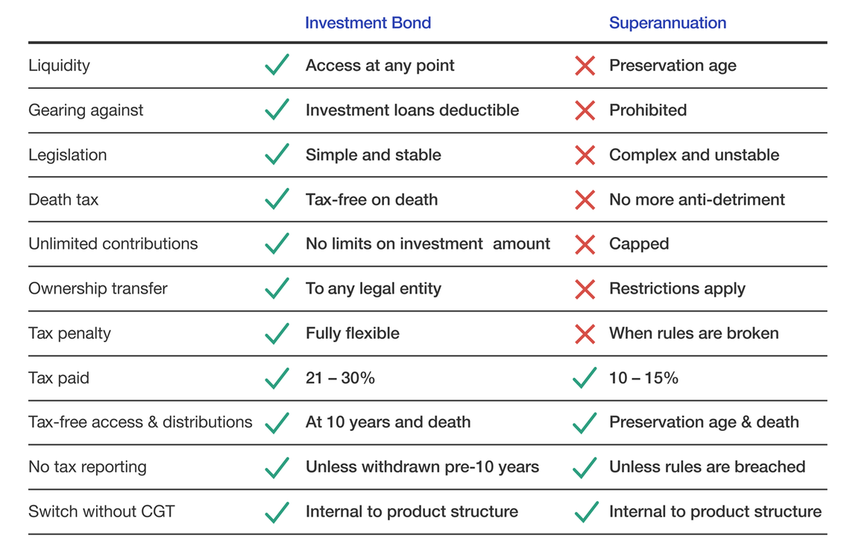Click the green tick beside 21 – 30%
Screen dimensions: 850x548
[x=277, y=377]
